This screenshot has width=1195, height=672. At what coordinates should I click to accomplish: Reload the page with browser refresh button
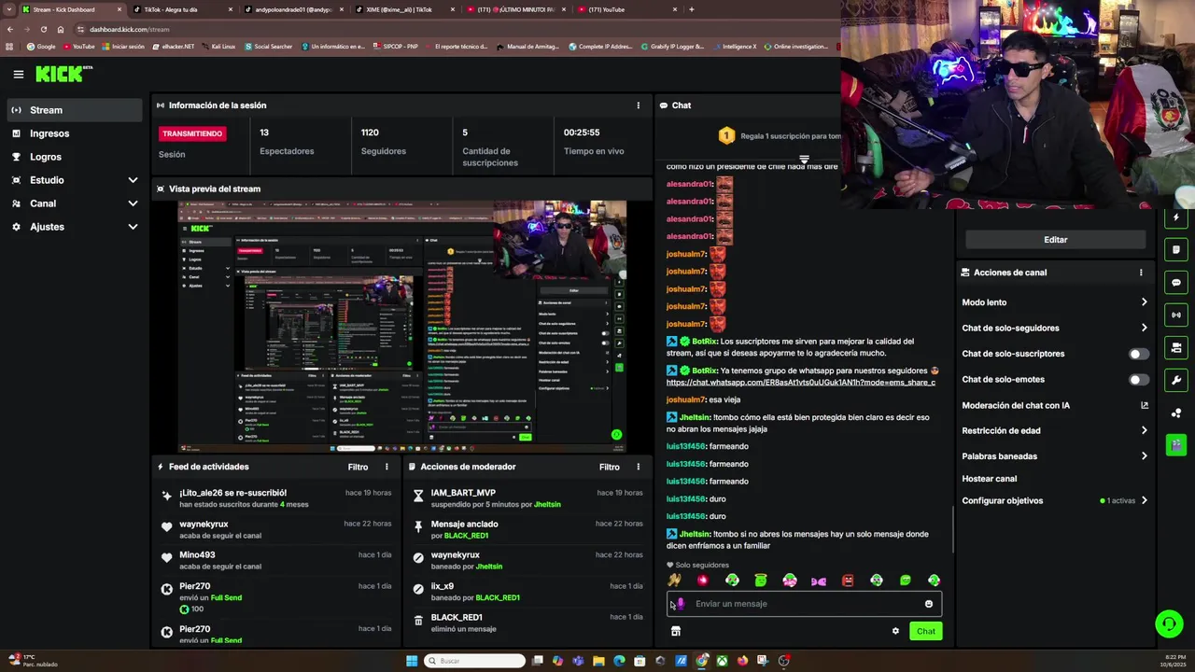click(43, 29)
